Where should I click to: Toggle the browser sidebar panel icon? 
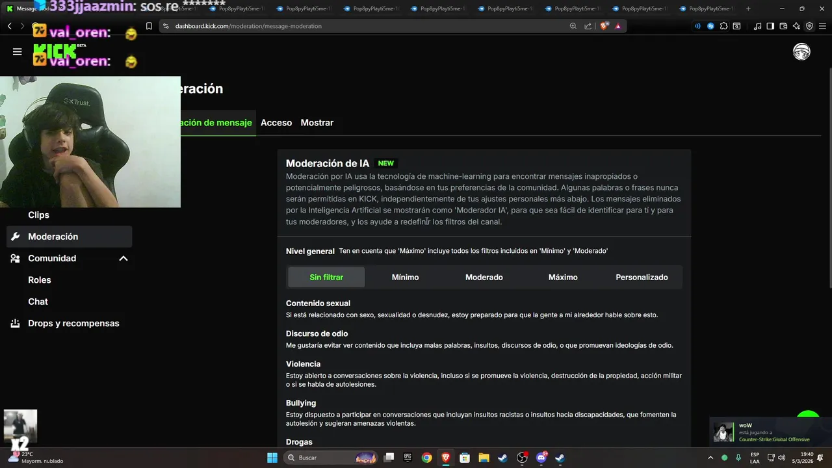(x=770, y=26)
